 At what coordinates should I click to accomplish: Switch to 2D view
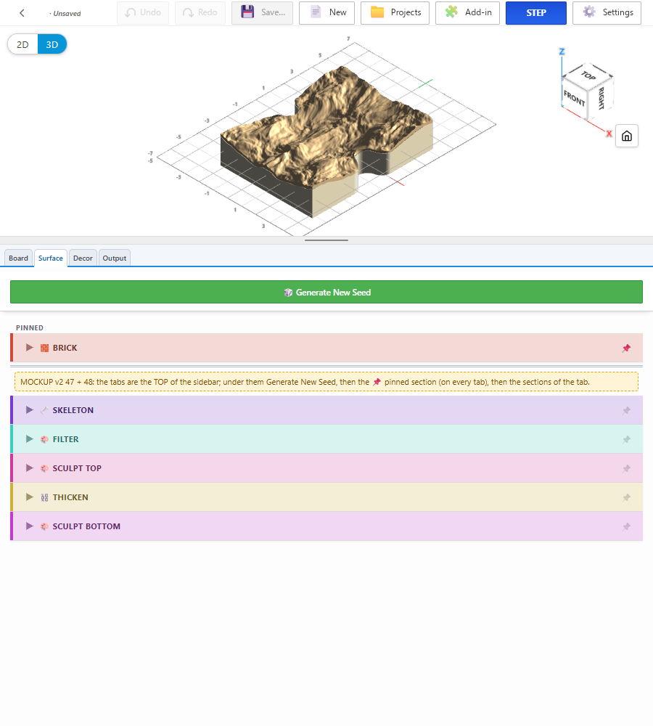pos(22,44)
